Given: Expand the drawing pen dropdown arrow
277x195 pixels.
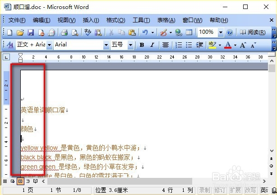Looking at the screenshot, I should coord(171,32).
